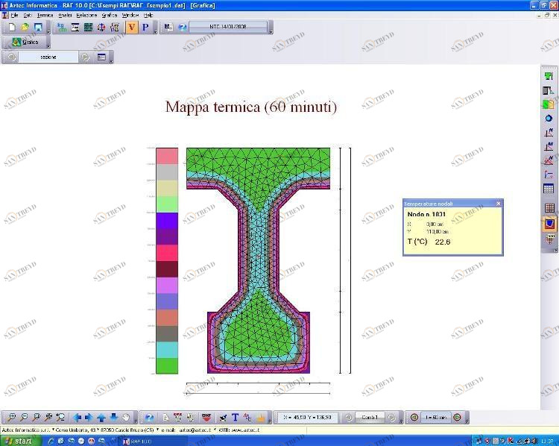Image resolution: width=559 pixels, height=446 pixels.
Task: Open the Comb 1 combination selector
Action: 370,418
